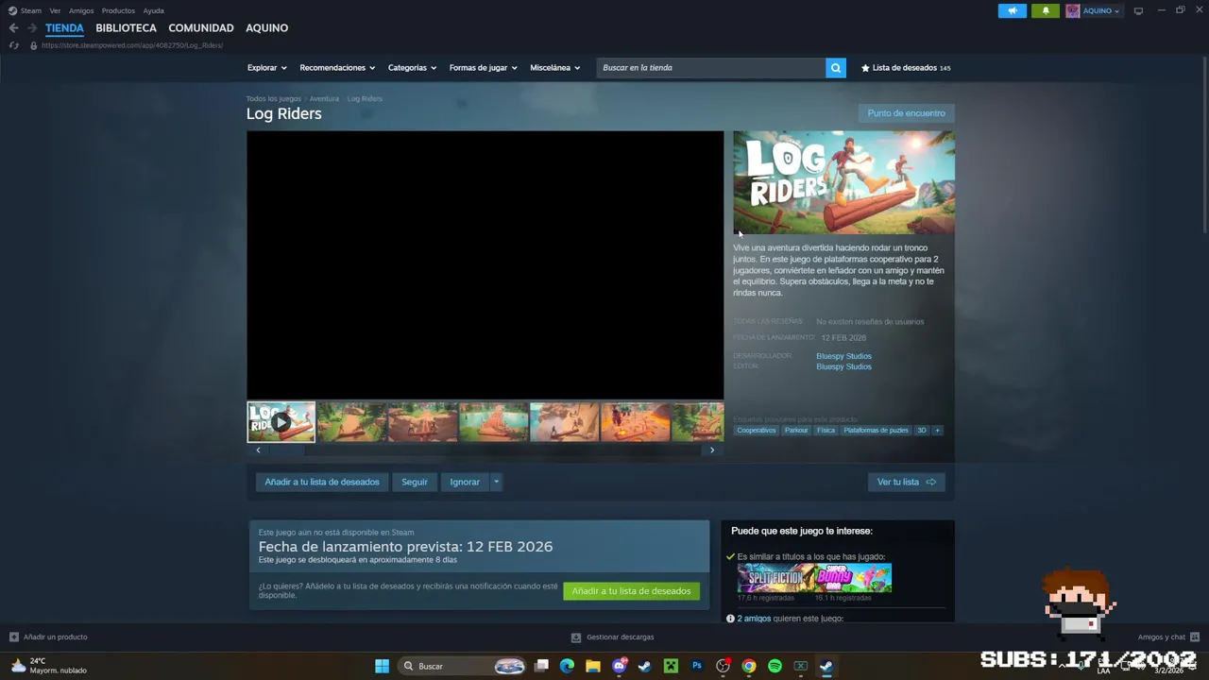The width and height of the screenshot is (1209, 680).
Task: Click the plus icon beside Añadir un producto
Action: [13, 637]
